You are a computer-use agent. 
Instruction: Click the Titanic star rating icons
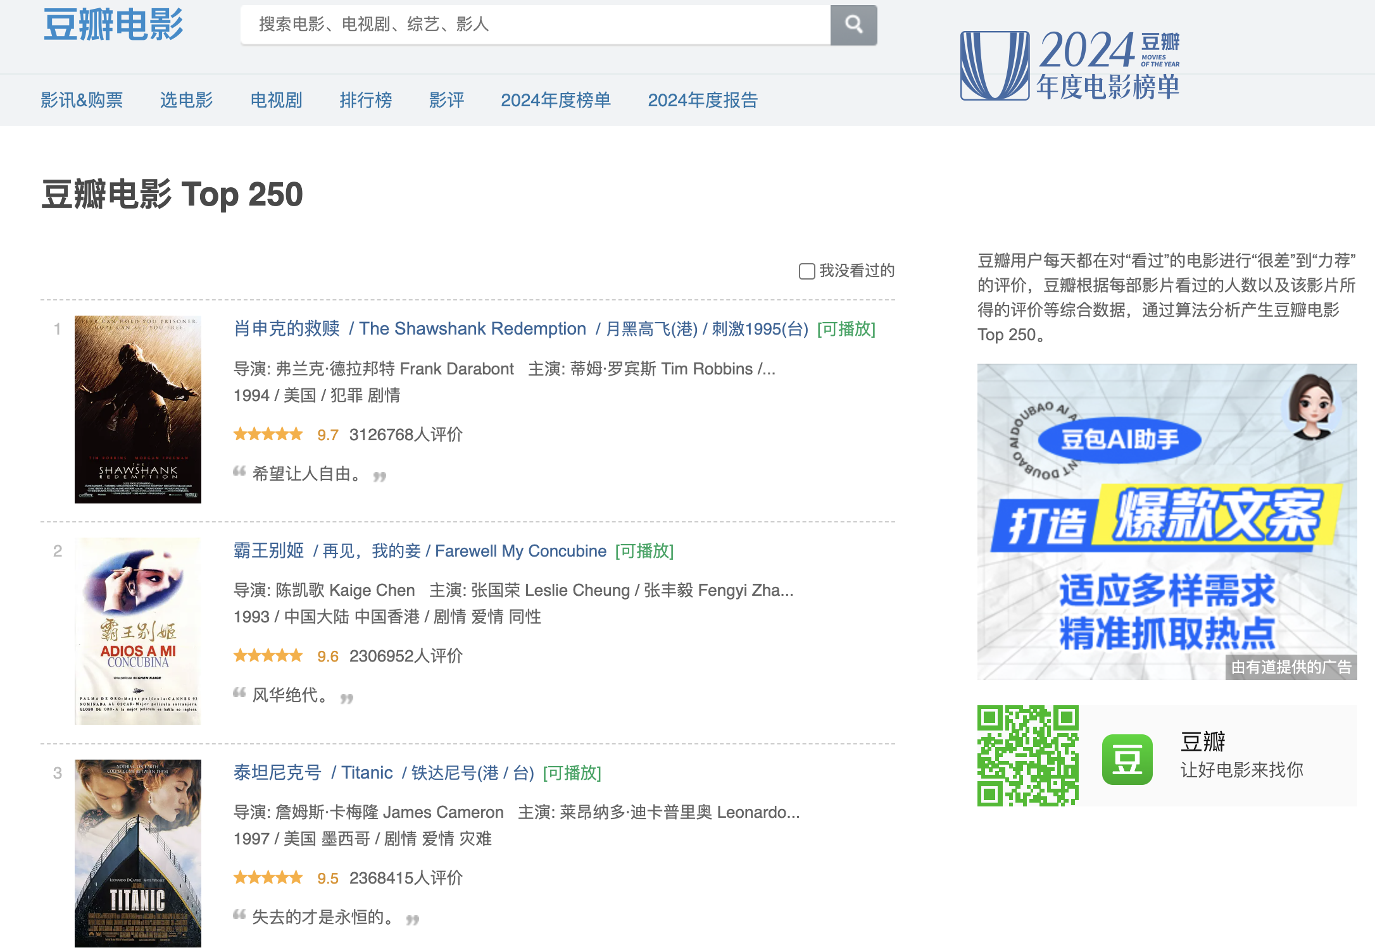click(268, 878)
